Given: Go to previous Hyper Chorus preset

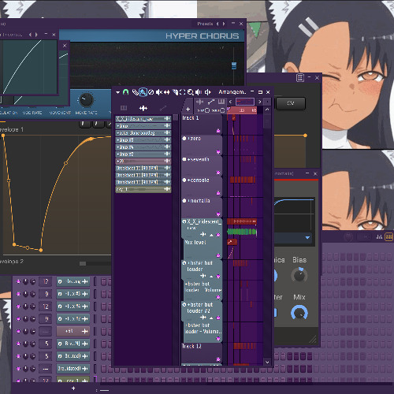Looking at the screenshot, I should pyautogui.click(x=217, y=24).
